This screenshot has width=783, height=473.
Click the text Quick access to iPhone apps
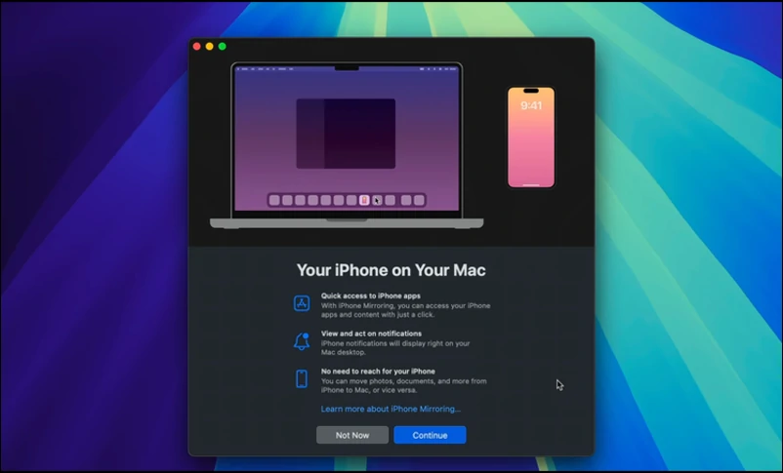[371, 296]
